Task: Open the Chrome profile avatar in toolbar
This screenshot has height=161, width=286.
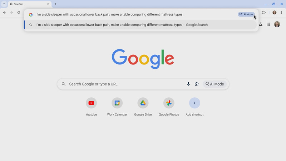Action: pyautogui.click(x=274, y=13)
